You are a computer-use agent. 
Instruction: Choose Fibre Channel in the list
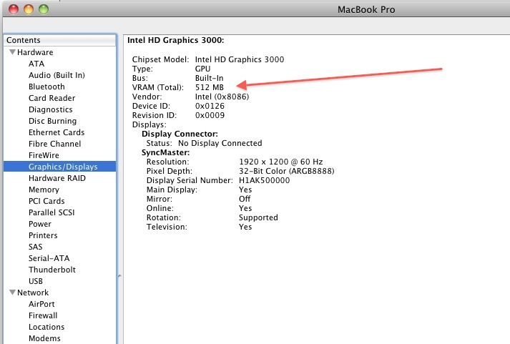tap(54, 144)
